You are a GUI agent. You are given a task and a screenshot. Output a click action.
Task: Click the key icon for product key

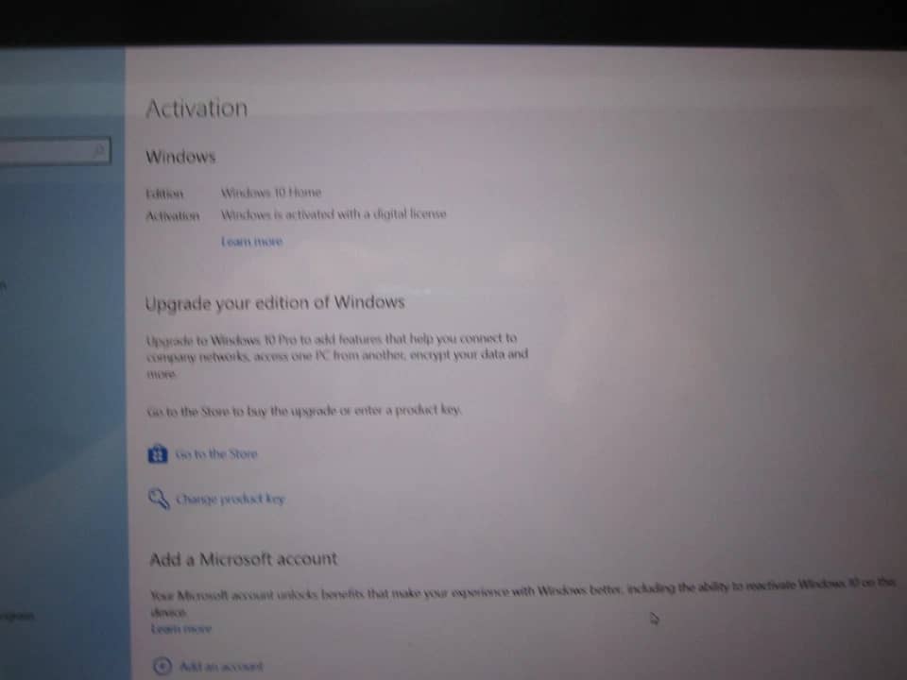click(159, 498)
